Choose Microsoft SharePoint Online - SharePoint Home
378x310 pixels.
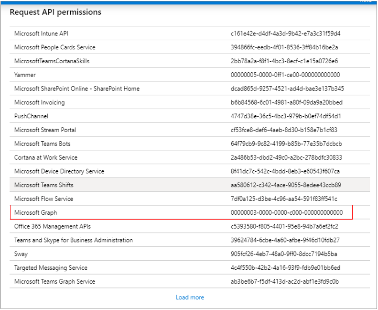190,89
